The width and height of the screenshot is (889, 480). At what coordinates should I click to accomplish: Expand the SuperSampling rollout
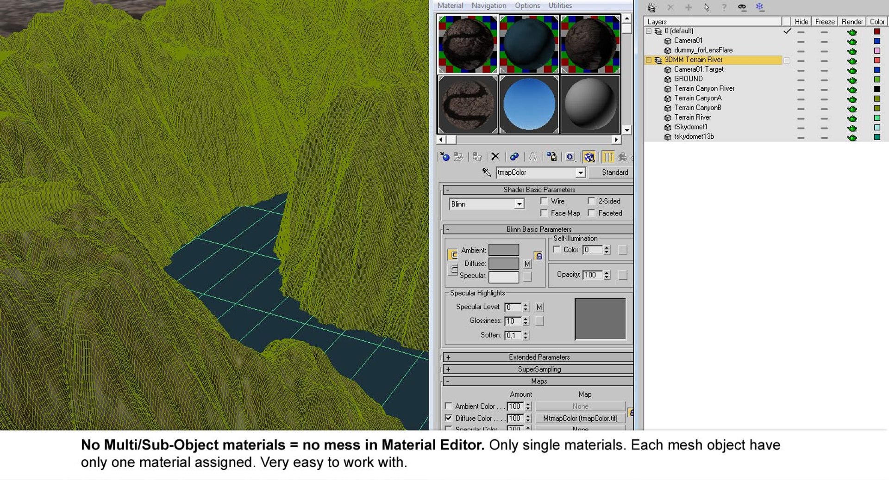click(539, 369)
